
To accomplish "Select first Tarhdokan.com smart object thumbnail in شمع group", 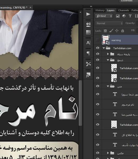I will 114,68.
